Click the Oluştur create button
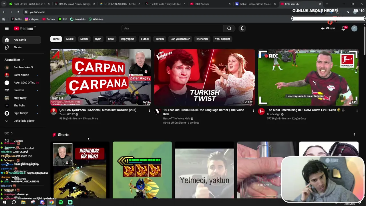This screenshot has width=366, height=206. (328, 28)
